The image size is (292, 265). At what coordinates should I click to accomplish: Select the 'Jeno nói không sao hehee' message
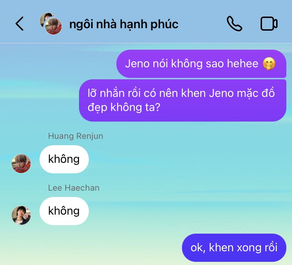pos(201,64)
